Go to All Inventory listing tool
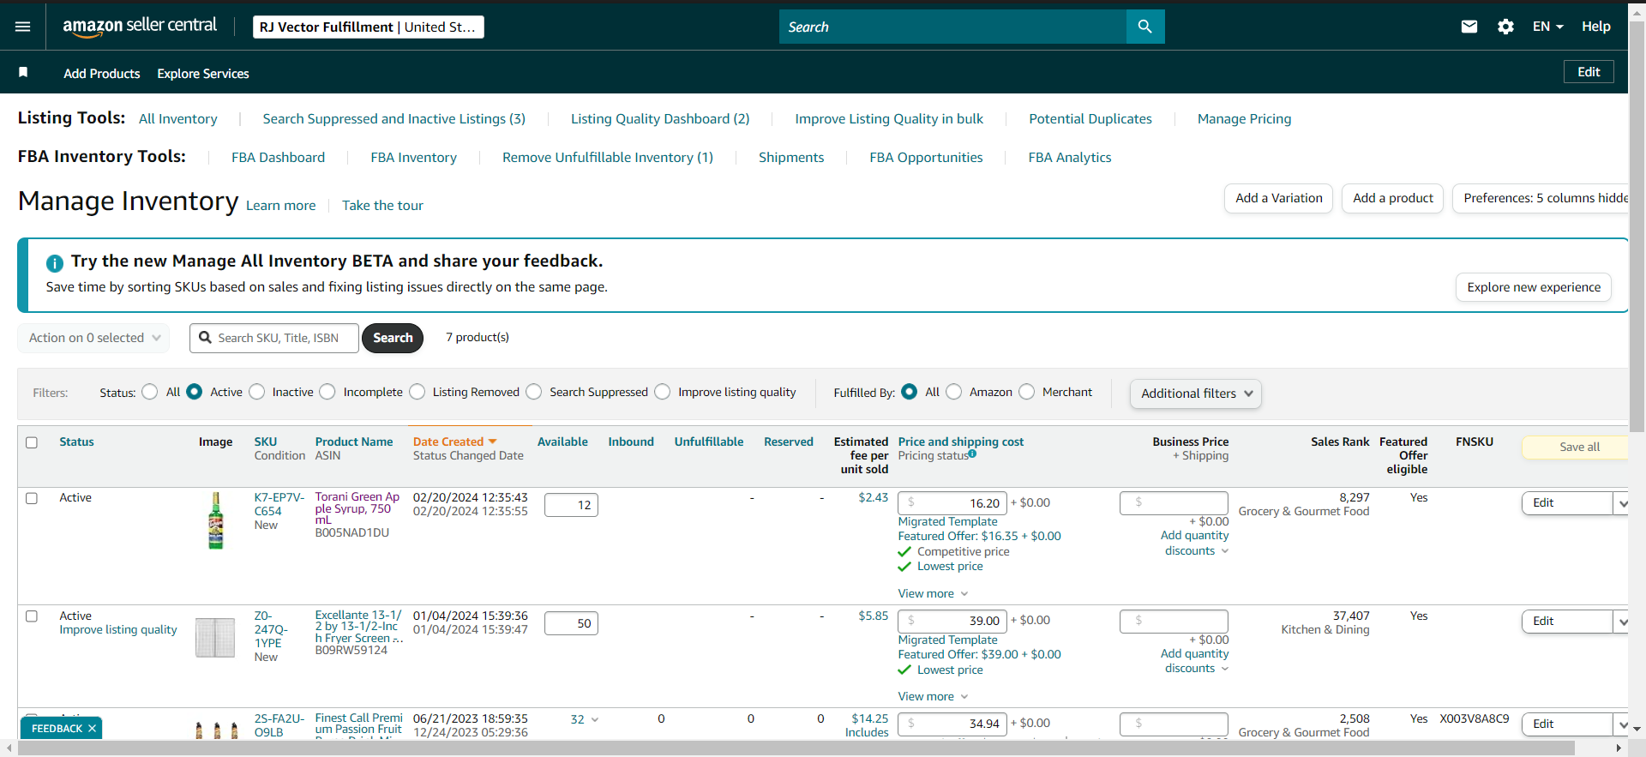The image size is (1646, 757). click(x=178, y=119)
